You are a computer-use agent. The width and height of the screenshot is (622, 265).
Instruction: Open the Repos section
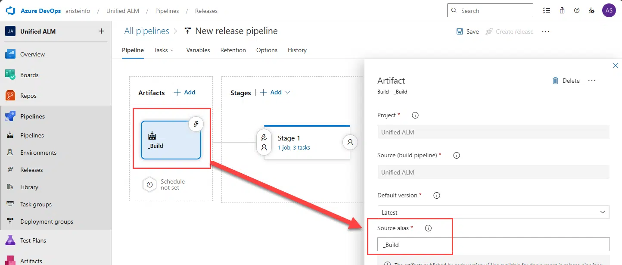(28, 95)
